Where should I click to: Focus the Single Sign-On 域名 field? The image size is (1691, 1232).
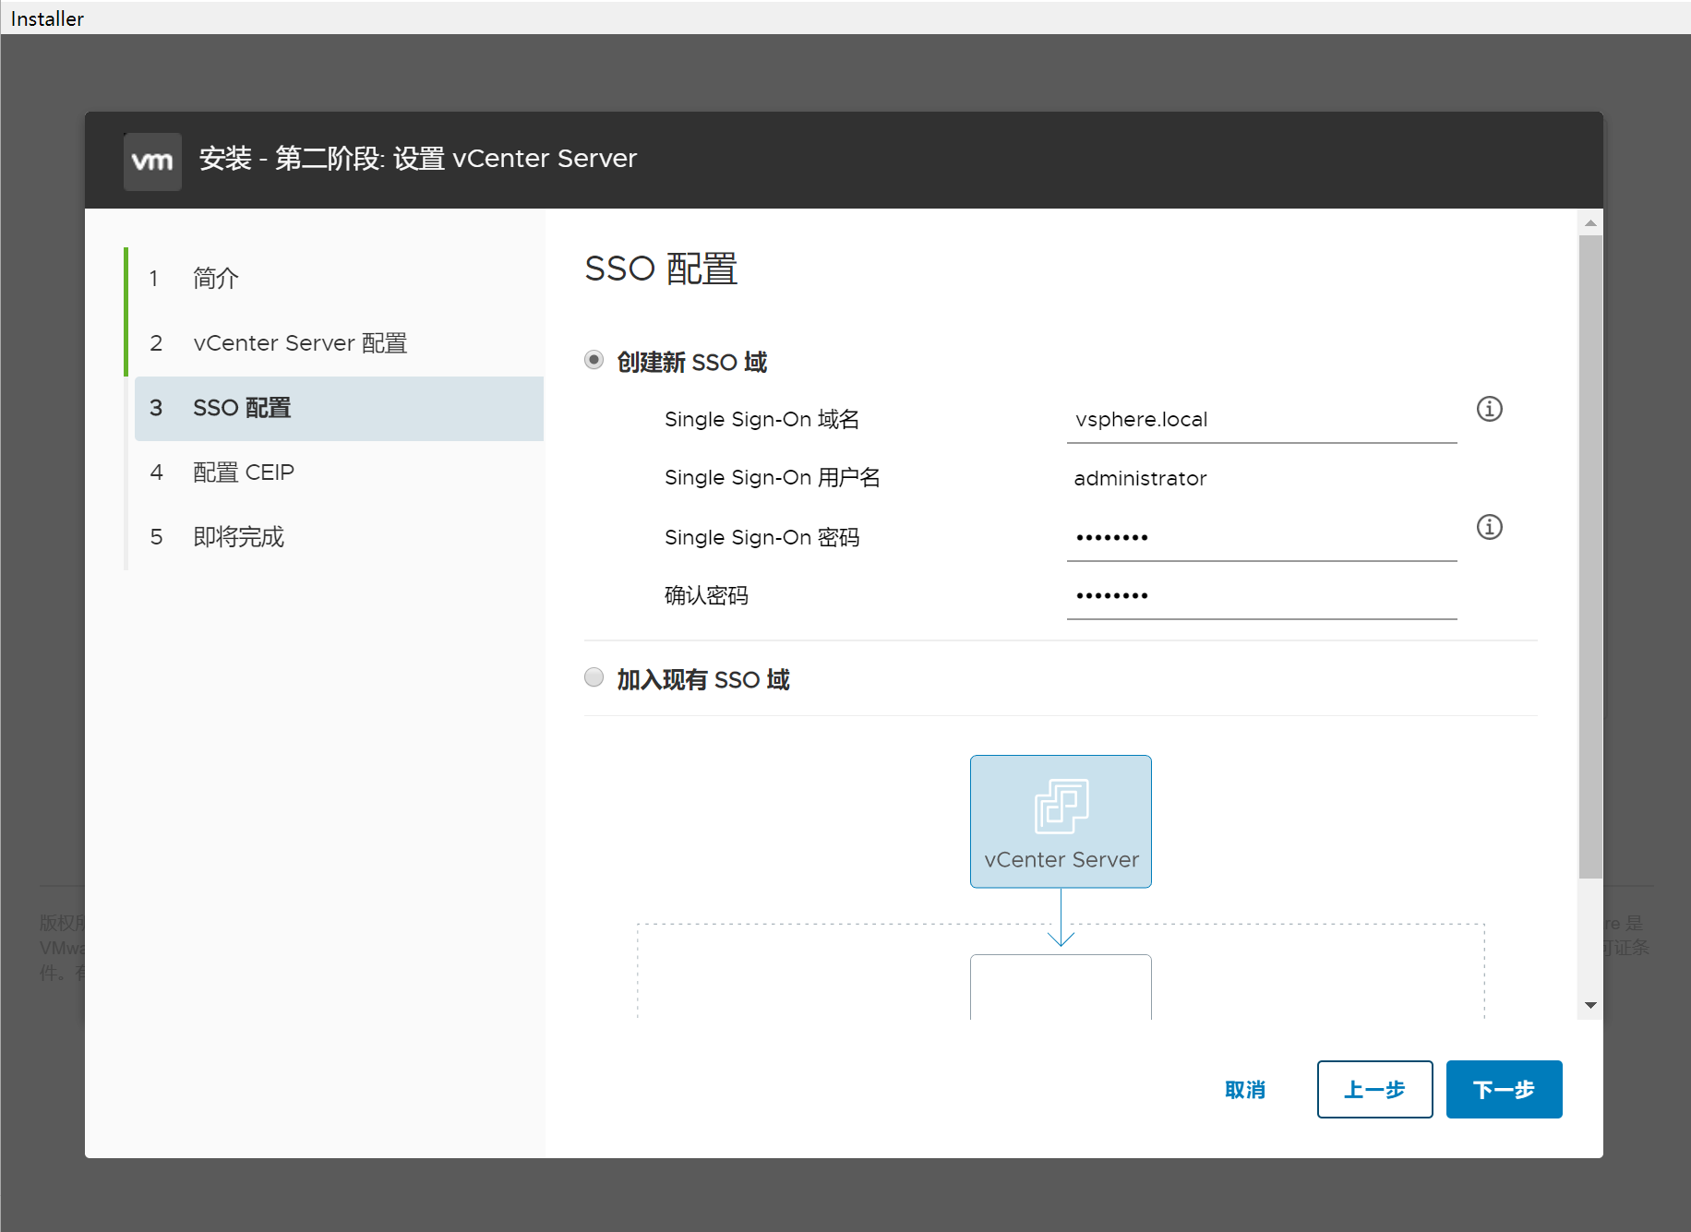click(x=1260, y=420)
